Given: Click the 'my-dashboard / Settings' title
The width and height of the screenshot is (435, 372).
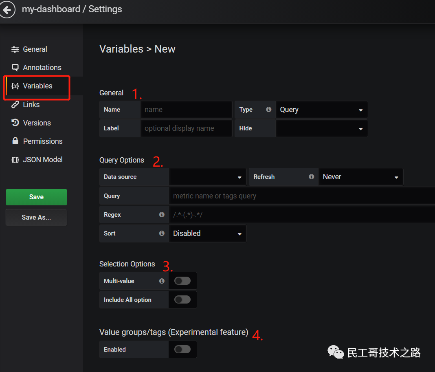Looking at the screenshot, I should 72,9.
